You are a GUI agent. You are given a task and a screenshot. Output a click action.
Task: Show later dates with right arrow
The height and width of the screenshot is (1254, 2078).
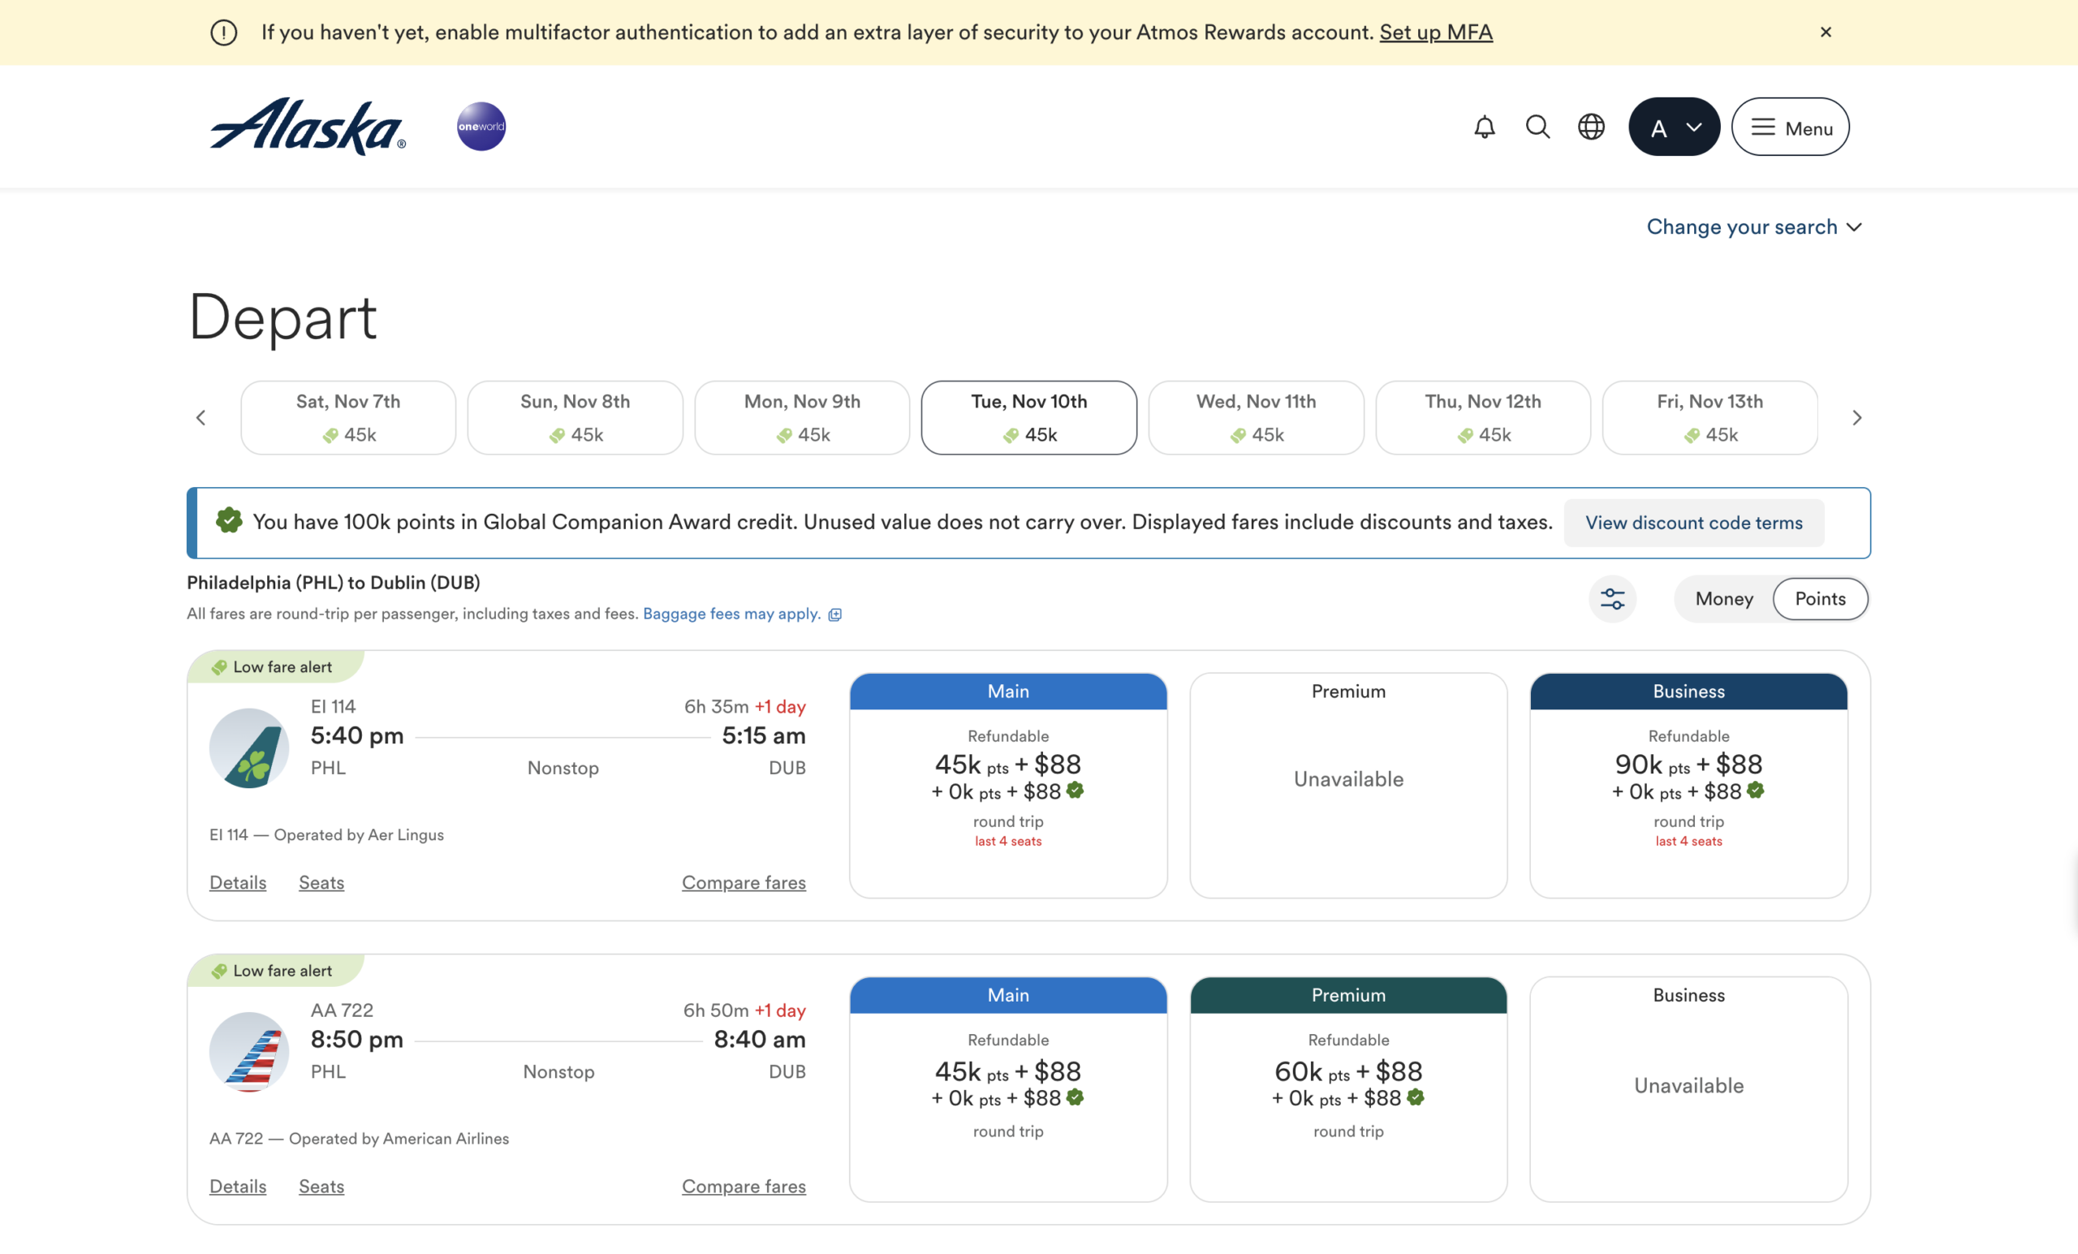tap(1856, 417)
